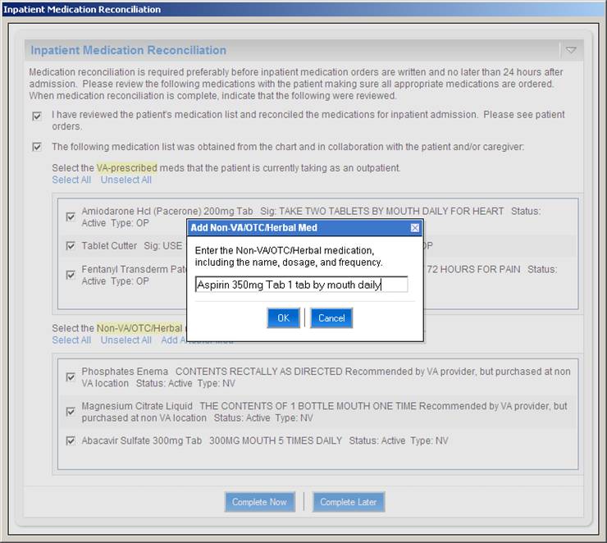Screen dimensions: 607x543
Task: Uncheck the reviewed patient's medication list checkbox
Action: point(37,116)
